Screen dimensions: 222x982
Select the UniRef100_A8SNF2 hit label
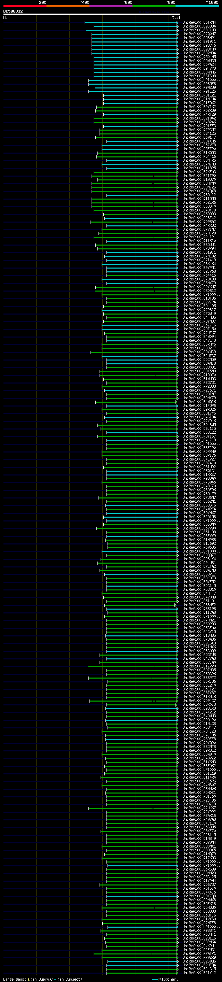tap(199, 605)
